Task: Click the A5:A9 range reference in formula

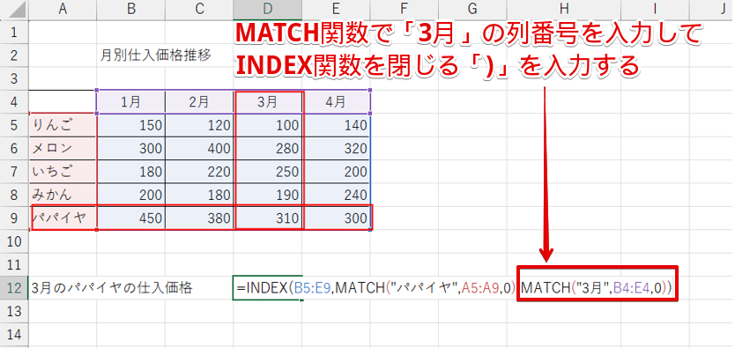Action: coord(479,288)
